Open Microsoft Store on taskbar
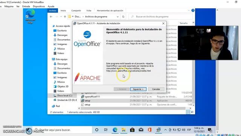Viewport: 241px width, 136px height. point(132,130)
